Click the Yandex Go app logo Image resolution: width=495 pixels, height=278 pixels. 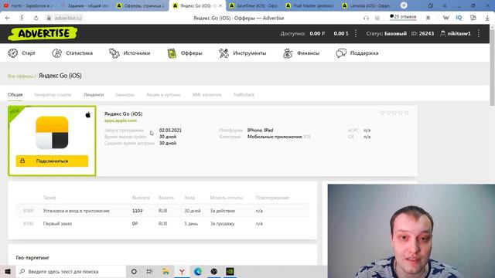click(x=52, y=132)
